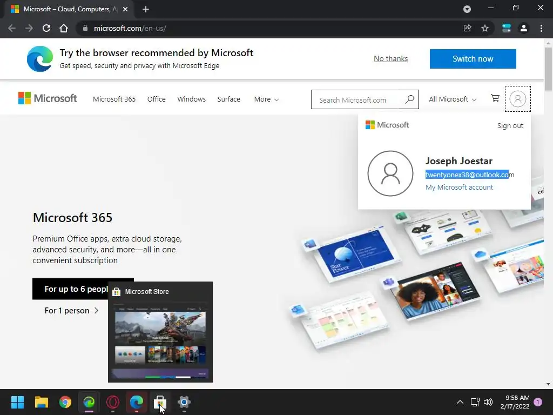Screen dimensions: 553x415
Task: Open My Microsoft account link
Action: click(x=459, y=188)
